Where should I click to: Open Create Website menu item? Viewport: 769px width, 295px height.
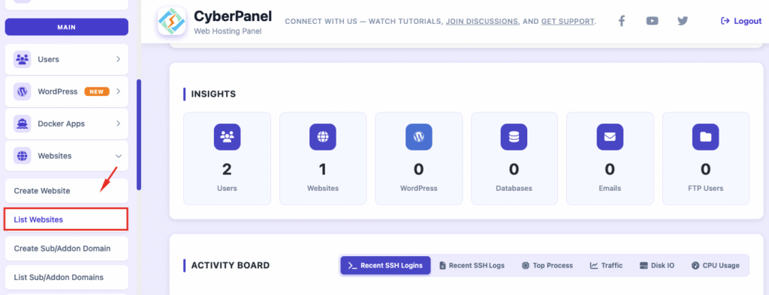(67, 191)
